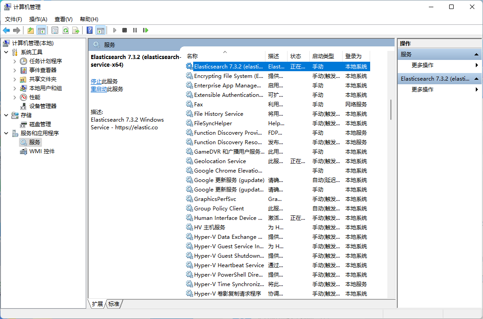
Task: Expand the 本地用户和组 node chevron
Action: click(14, 88)
